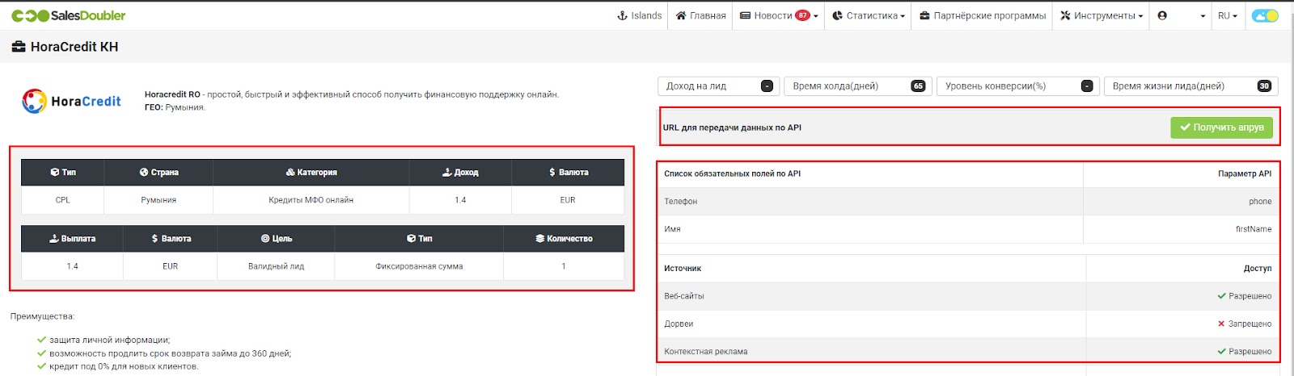
Task: Select the Фиксированная сумма cell
Action: click(x=419, y=266)
